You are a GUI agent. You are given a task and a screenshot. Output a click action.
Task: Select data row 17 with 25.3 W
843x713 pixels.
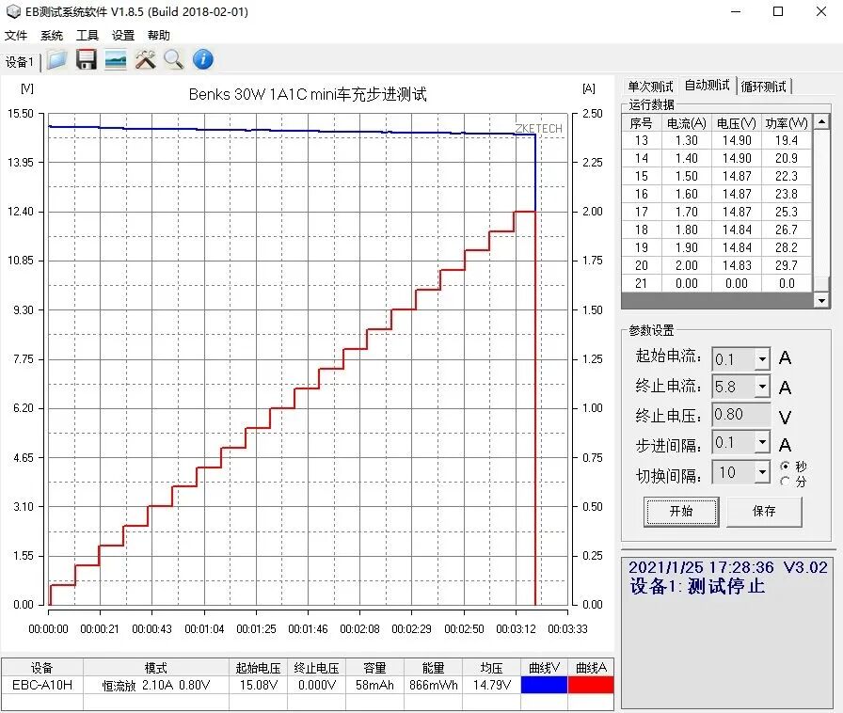click(x=717, y=212)
